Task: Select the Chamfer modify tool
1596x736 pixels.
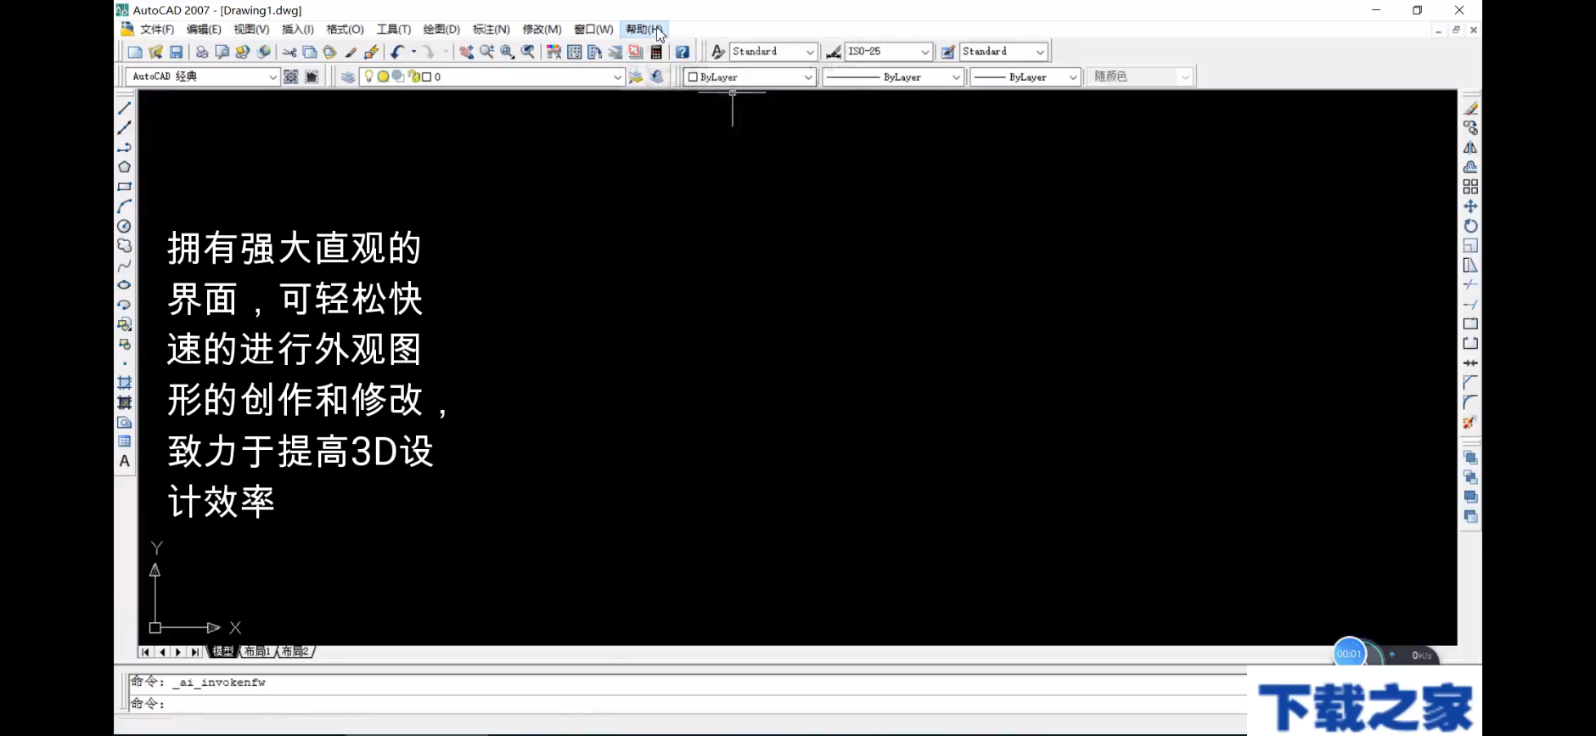Action: (1470, 383)
